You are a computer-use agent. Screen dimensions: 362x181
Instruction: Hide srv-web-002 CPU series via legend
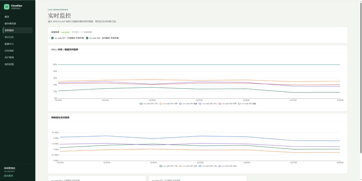click(208, 104)
